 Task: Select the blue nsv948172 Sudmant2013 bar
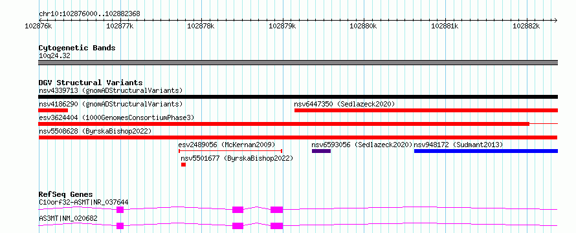coord(486,151)
